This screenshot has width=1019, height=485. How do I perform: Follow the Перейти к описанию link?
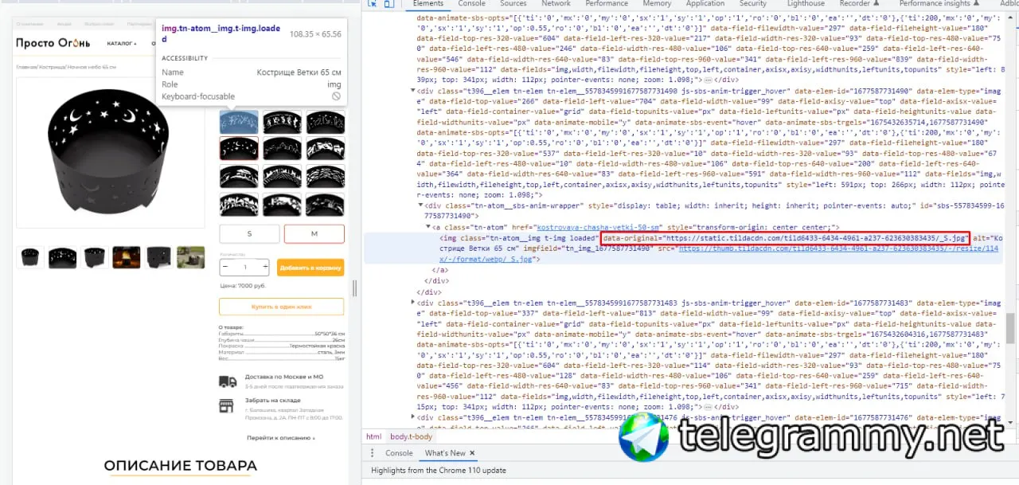[281, 437]
